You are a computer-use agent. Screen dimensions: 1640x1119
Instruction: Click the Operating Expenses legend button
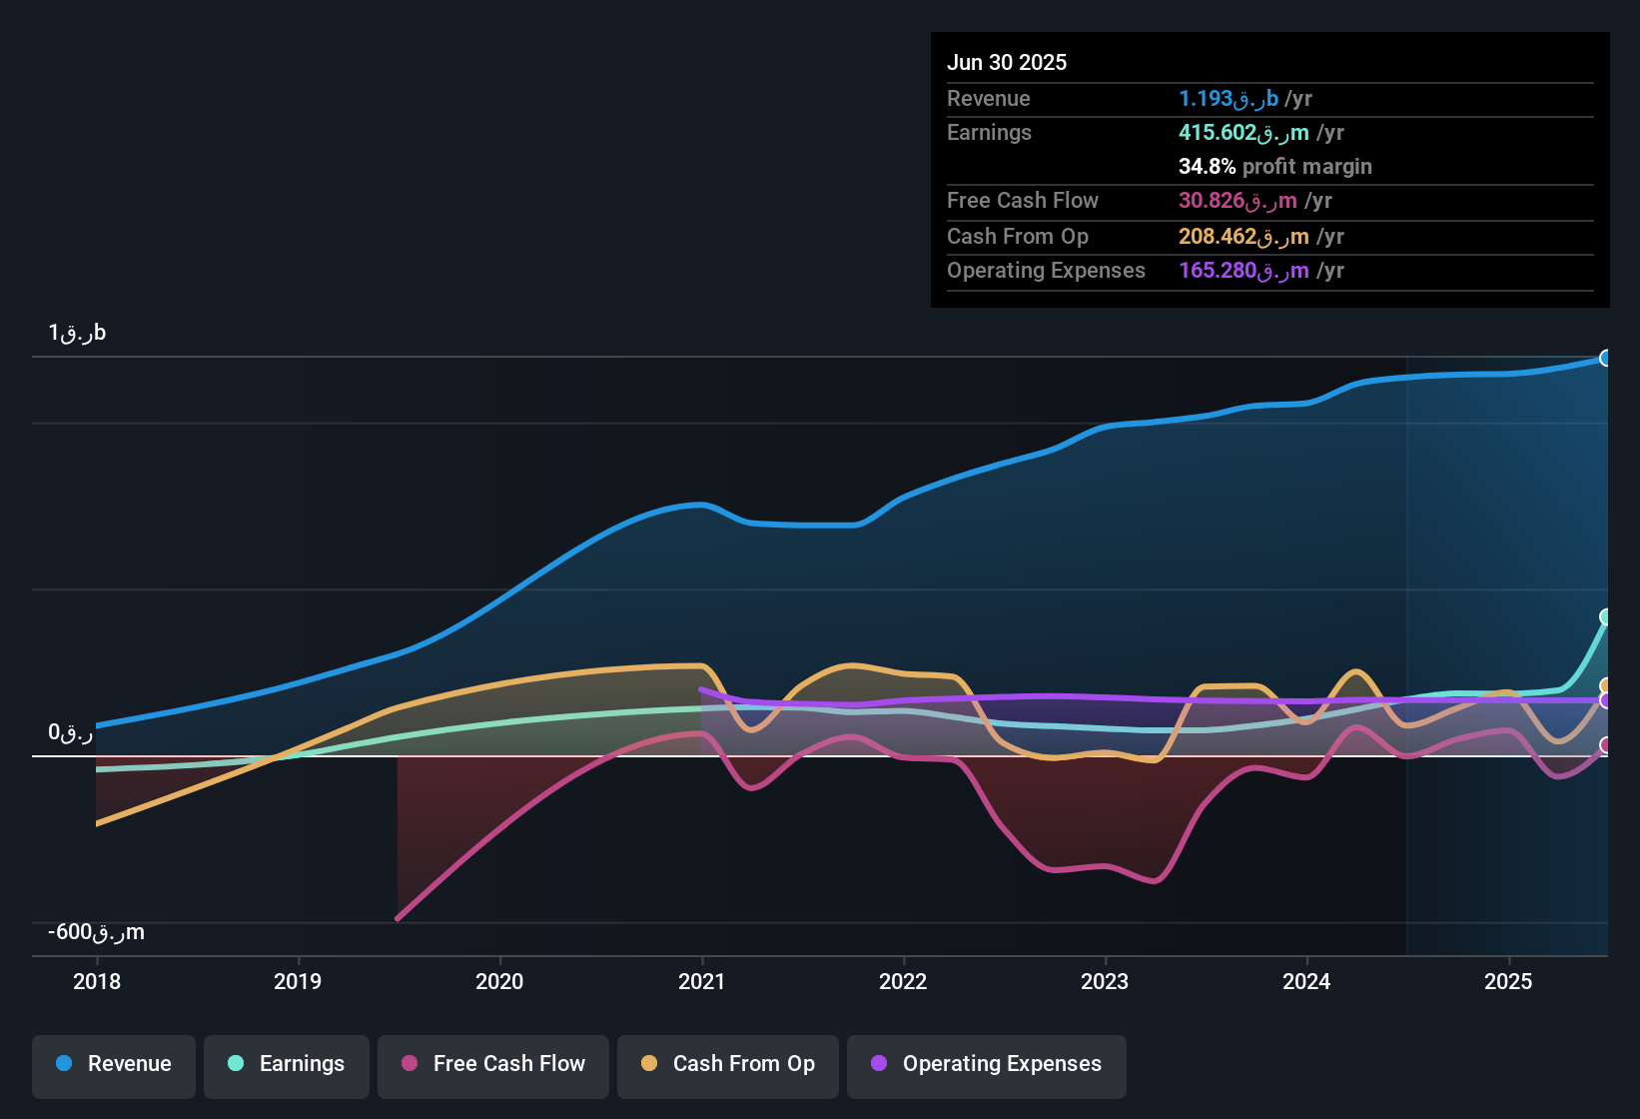pos(986,1064)
